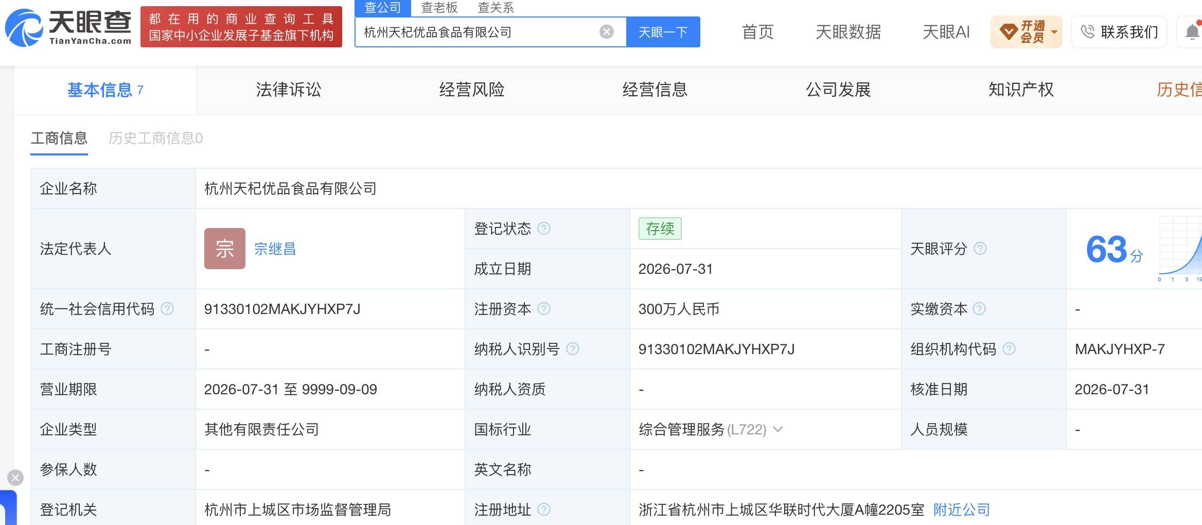
Task: Switch to 基本信息 tab
Action: (105, 90)
